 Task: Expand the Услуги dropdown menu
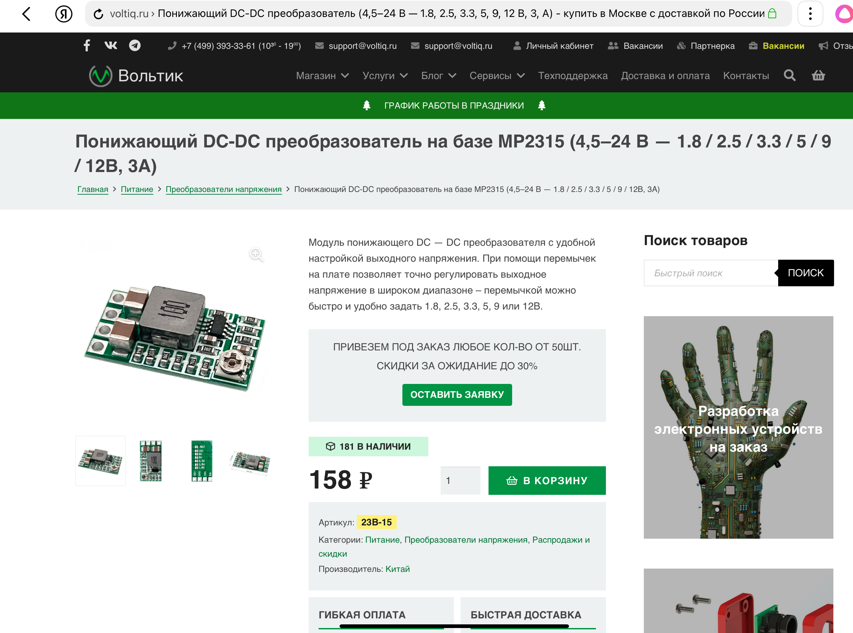tap(385, 75)
